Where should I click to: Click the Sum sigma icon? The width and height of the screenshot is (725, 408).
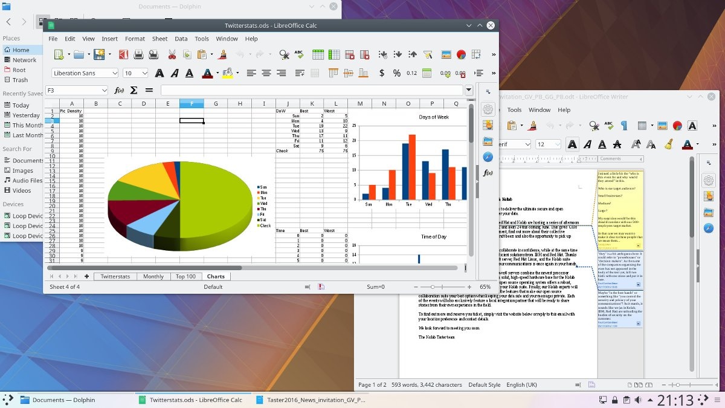[134, 90]
